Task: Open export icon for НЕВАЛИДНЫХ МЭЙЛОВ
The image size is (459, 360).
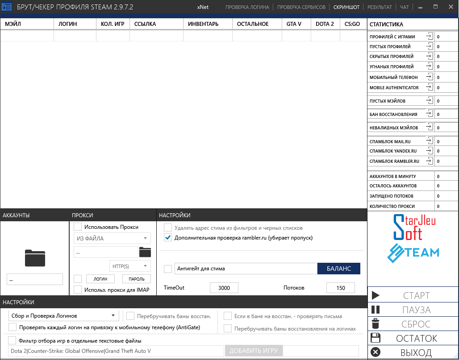Action: 429,127
